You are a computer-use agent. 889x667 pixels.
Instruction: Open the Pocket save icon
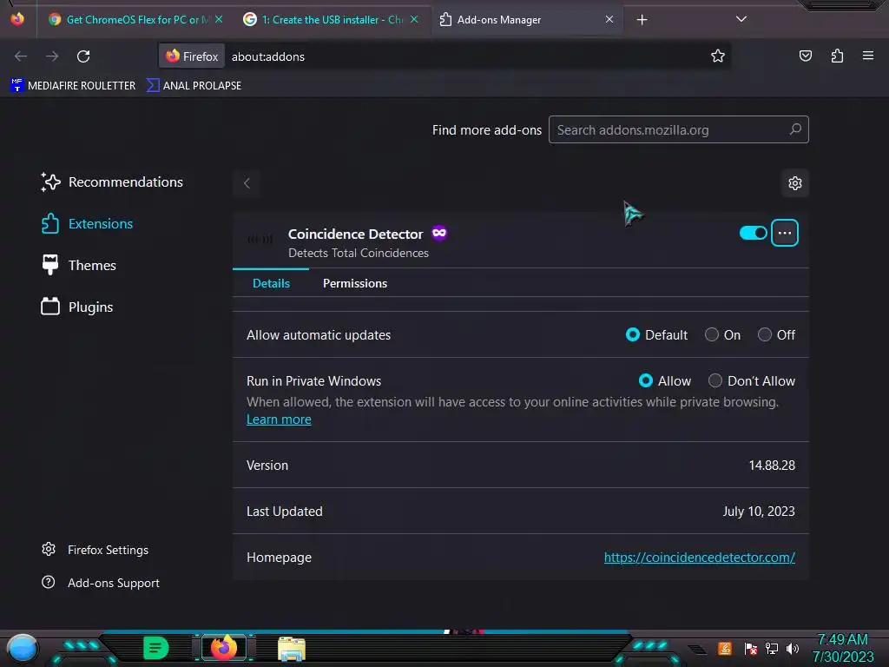click(805, 56)
